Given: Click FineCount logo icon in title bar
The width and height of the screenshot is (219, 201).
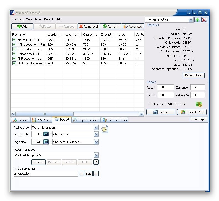Looking at the screenshot, I should pos(12,12).
